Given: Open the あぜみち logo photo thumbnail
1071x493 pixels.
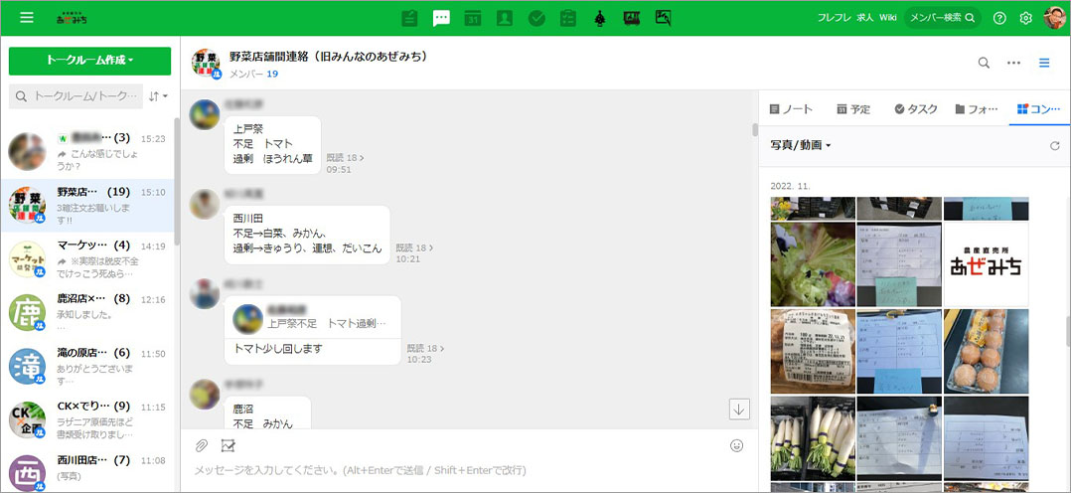Looking at the screenshot, I should tap(986, 264).
